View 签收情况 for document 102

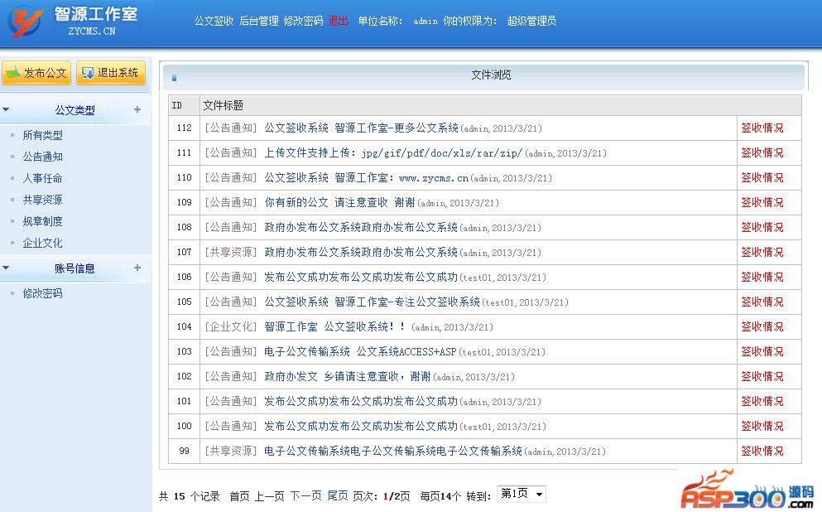[x=762, y=377]
